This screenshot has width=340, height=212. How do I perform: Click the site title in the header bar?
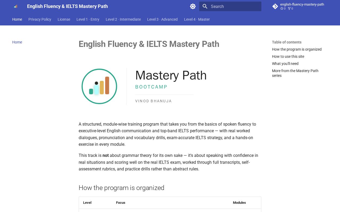click(67, 6)
